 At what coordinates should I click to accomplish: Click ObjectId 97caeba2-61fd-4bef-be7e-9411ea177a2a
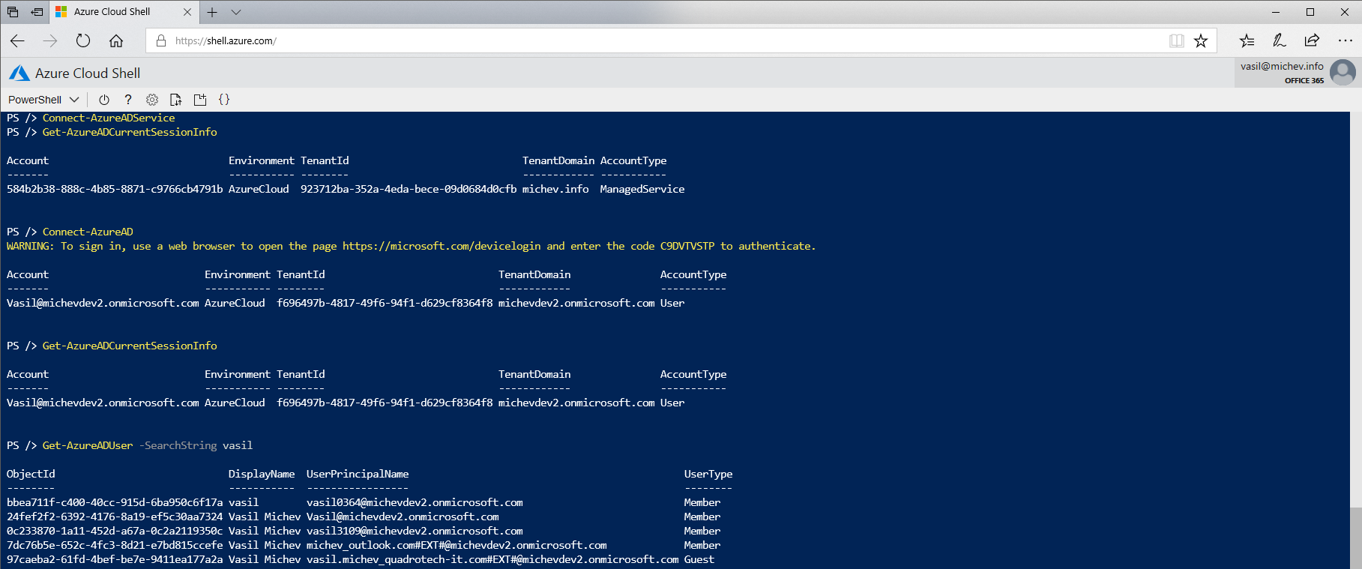pos(115,559)
